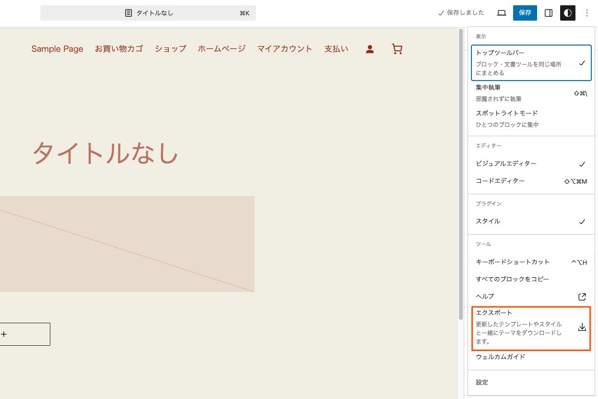Image resolution: width=598 pixels, height=399 pixels.
Task: Close the options menu via three-dot icon
Action: pyautogui.click(x=587, y=13)
